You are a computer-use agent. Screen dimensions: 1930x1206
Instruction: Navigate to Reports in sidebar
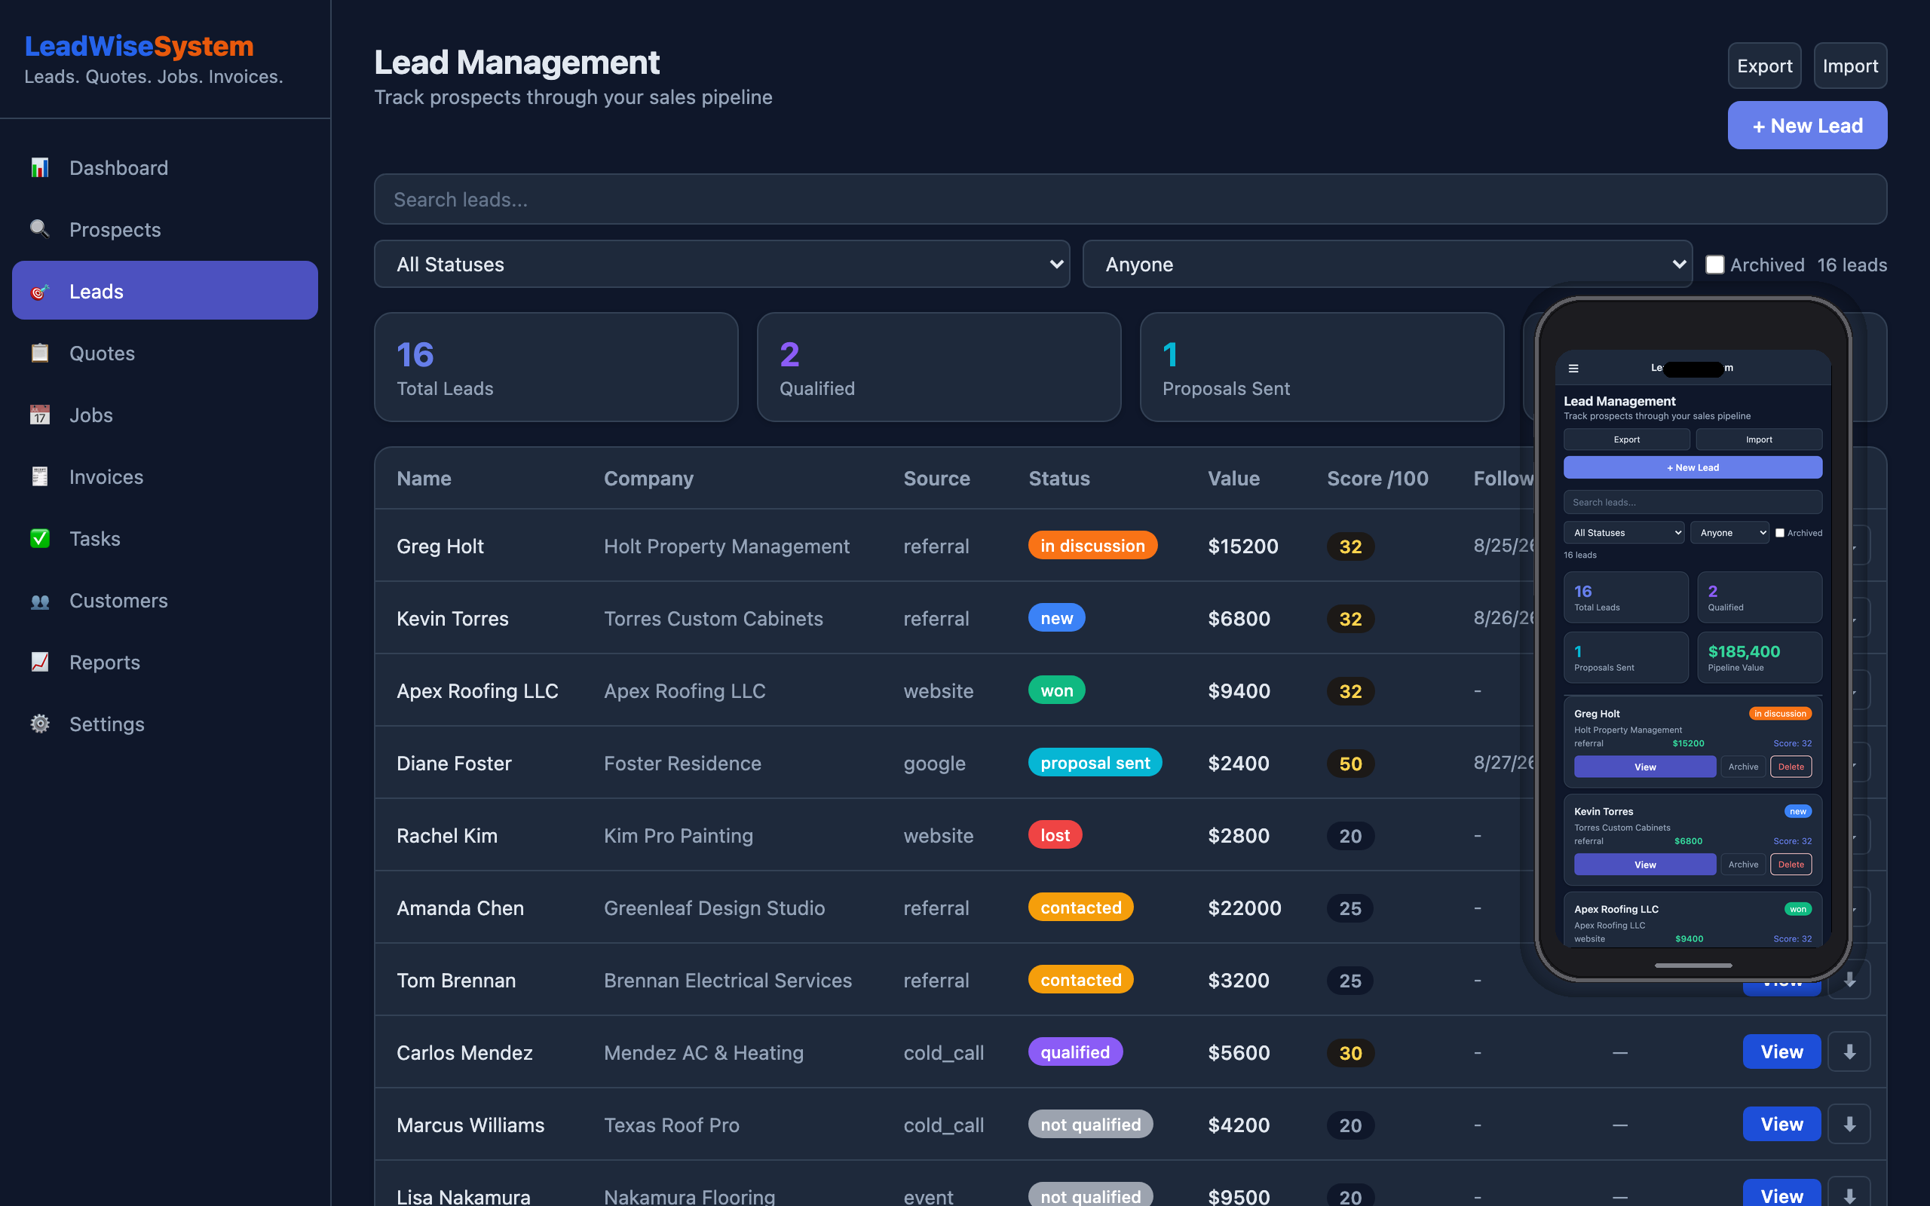coord(165,662)
